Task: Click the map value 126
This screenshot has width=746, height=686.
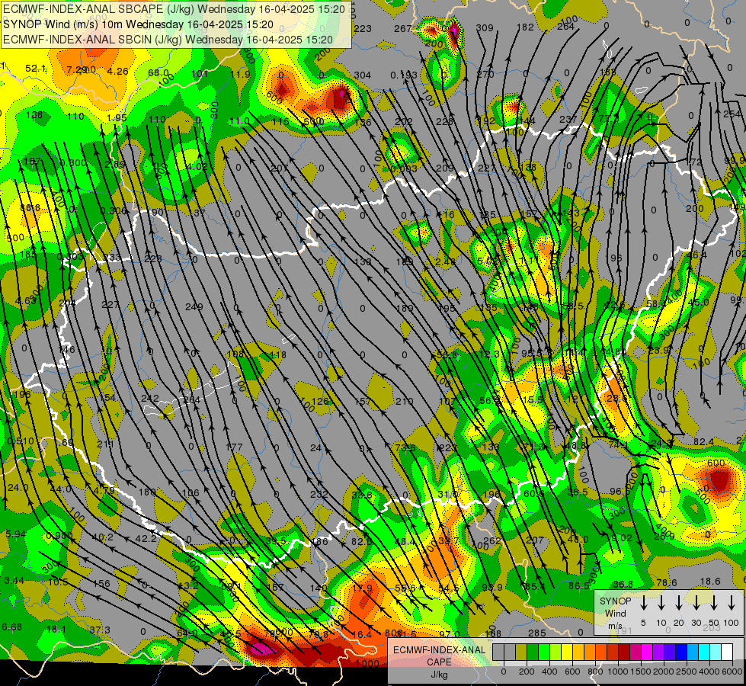Action: (x=321, y=402)
